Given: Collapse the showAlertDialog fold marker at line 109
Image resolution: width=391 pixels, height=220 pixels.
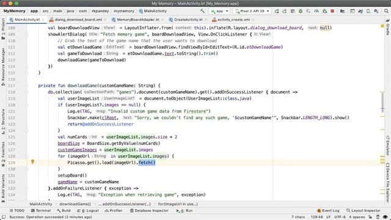Looking at the screenshot, I should pyautogui.click(x=27, y=34).
